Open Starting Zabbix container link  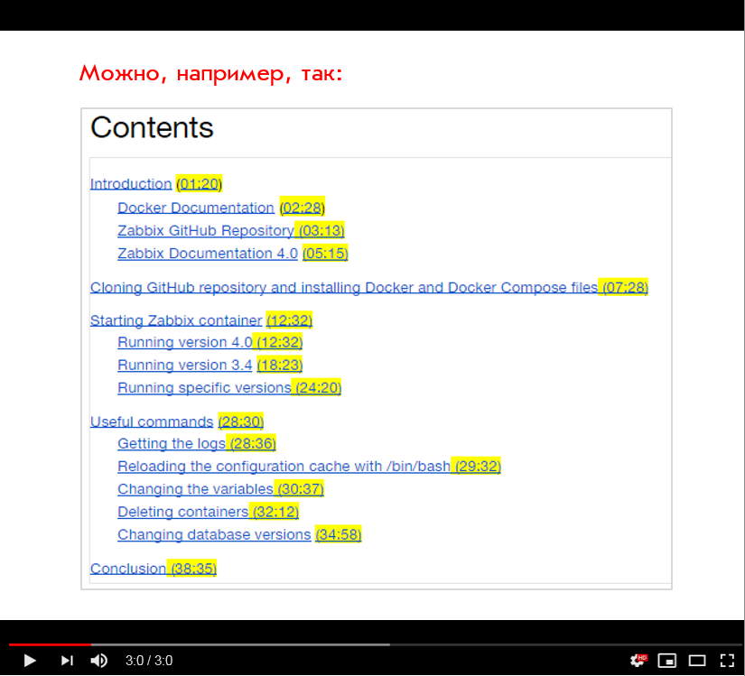(176, 320)
